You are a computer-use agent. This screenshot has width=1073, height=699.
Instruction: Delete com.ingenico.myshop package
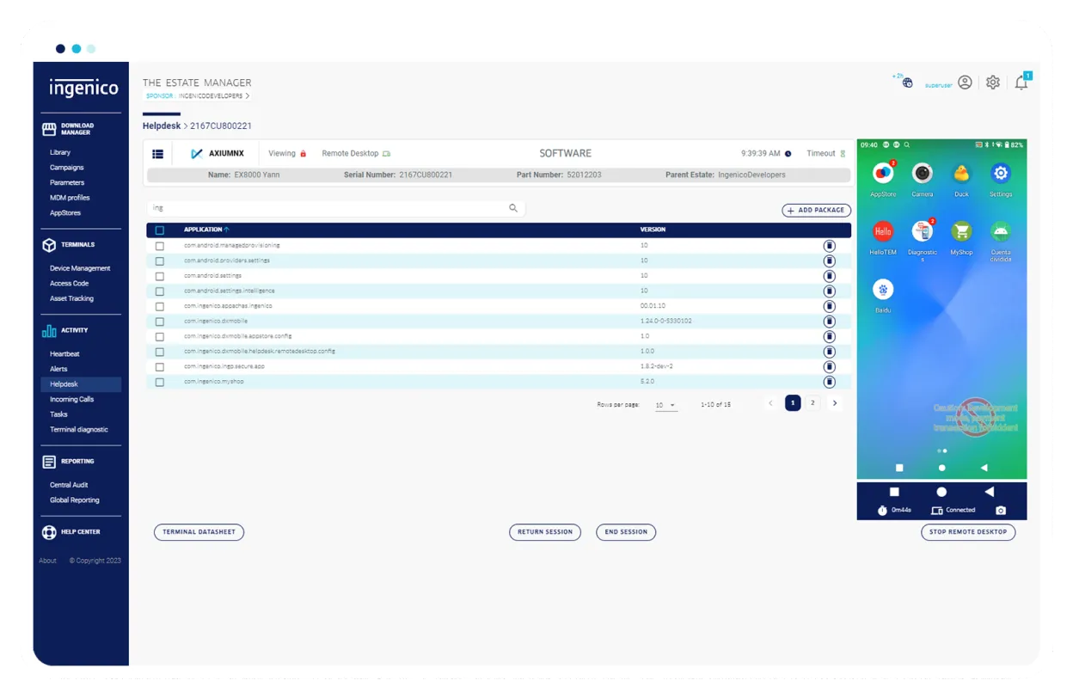(829, 382)
